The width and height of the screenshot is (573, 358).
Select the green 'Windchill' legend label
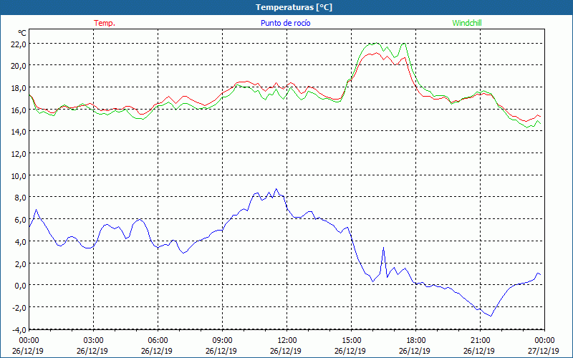point(467,23)
